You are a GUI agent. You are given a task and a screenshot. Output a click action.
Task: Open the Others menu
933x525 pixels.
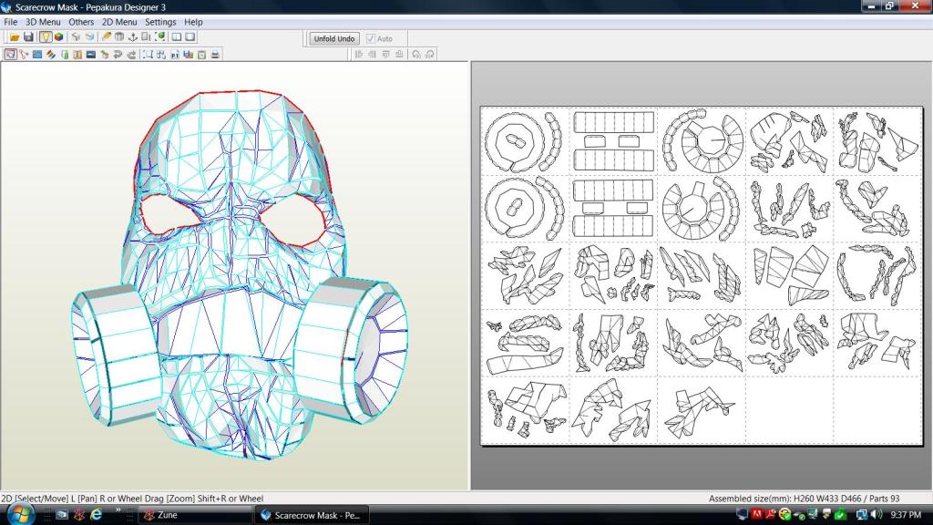[x=81, y=22]
